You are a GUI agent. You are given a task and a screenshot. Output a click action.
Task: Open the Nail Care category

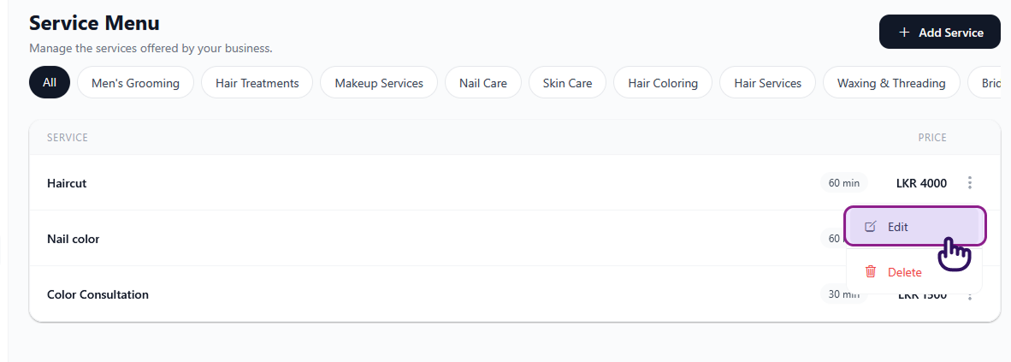[482, 83]
